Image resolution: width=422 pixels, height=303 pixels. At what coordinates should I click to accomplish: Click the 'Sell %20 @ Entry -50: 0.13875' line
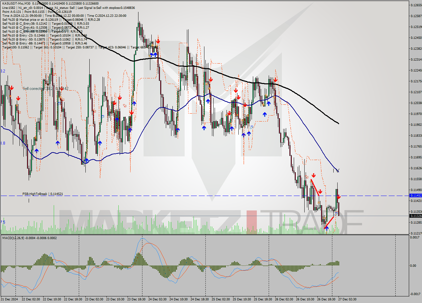click(45, 39)
